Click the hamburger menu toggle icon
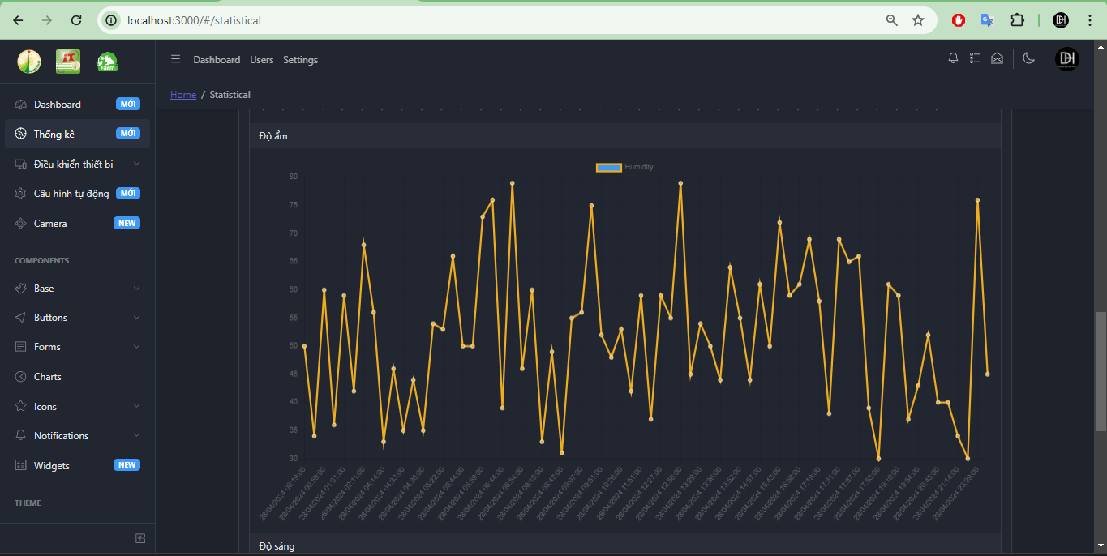Image resolution: width=1107 pixels, height=556 pixels. (175, 59)
